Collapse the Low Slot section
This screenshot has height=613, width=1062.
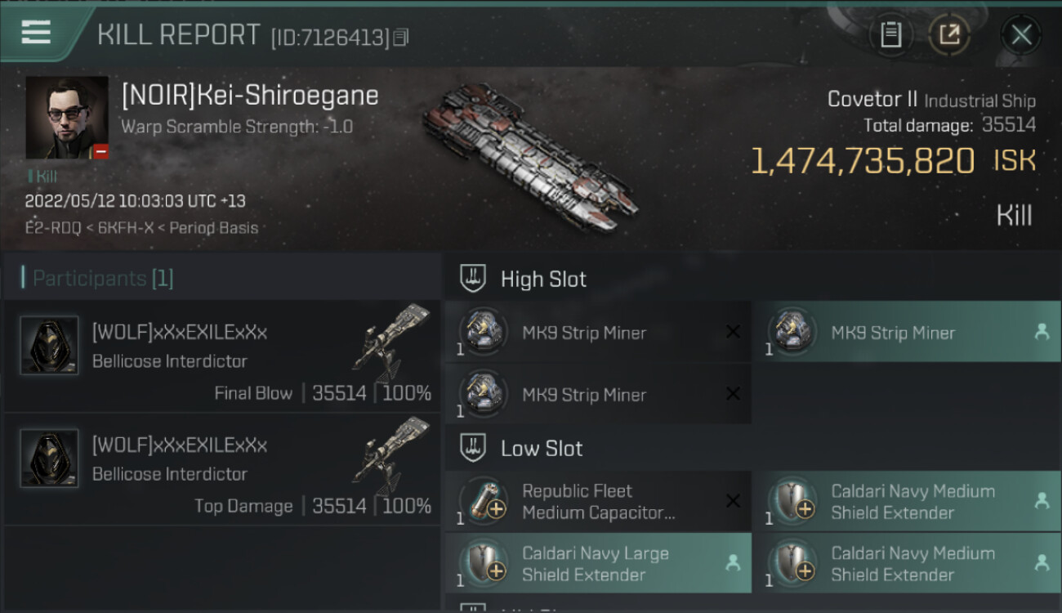click(x=542, y=449)
